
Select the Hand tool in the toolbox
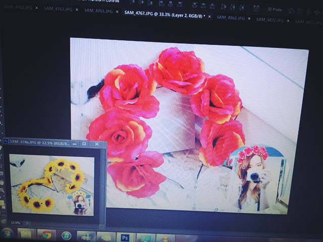click(2, 183)
